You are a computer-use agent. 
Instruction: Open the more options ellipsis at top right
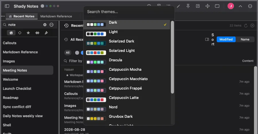pos(250,6)
